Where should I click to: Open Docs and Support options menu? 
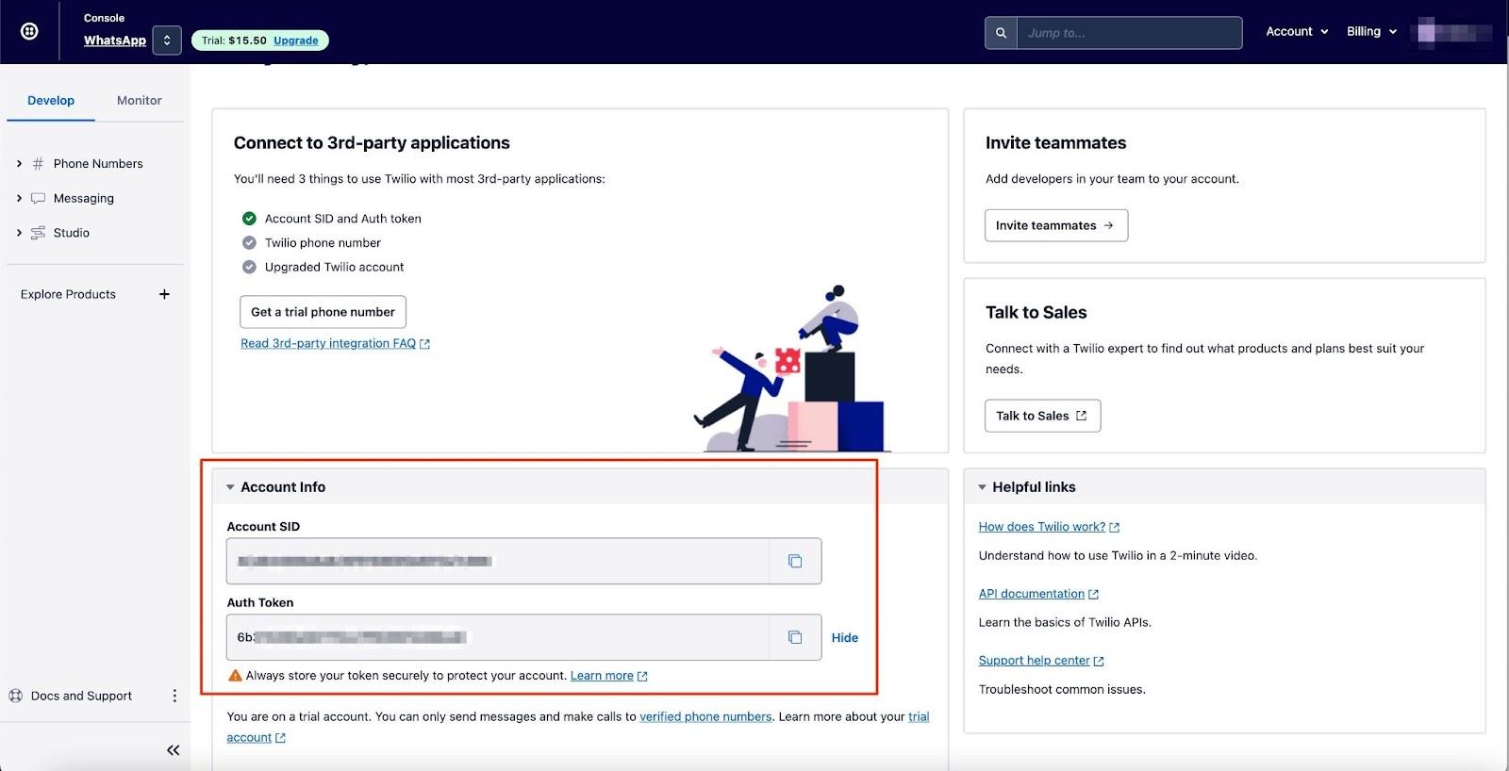[x=174, y=696]
